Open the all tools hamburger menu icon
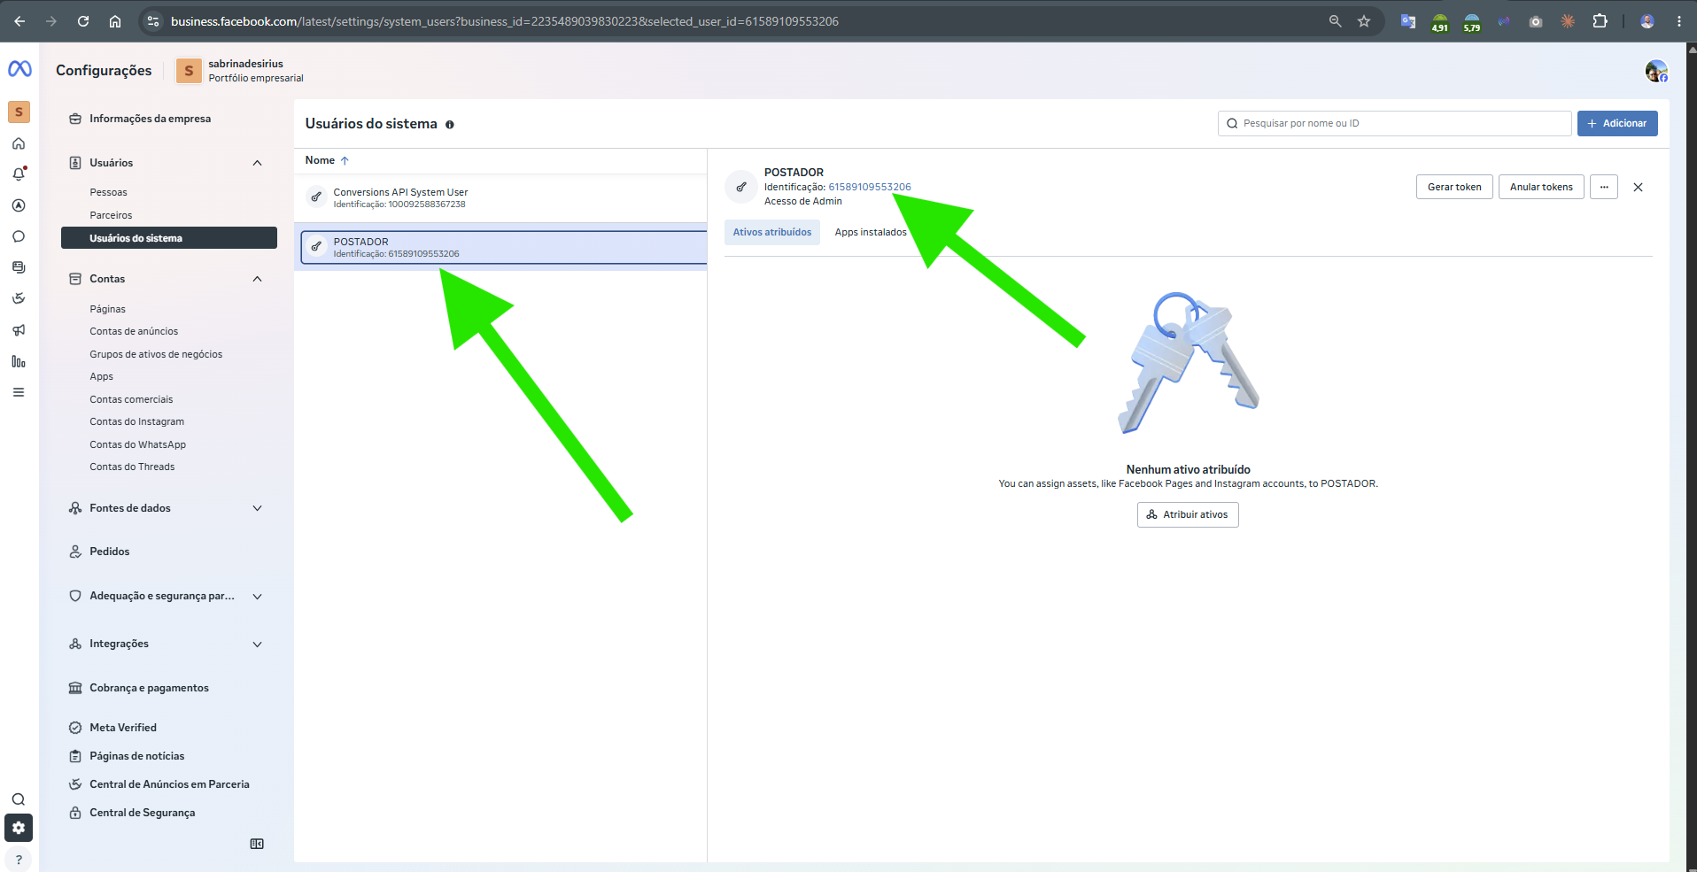The image size is (1697, 872). [x=19, y=392]
